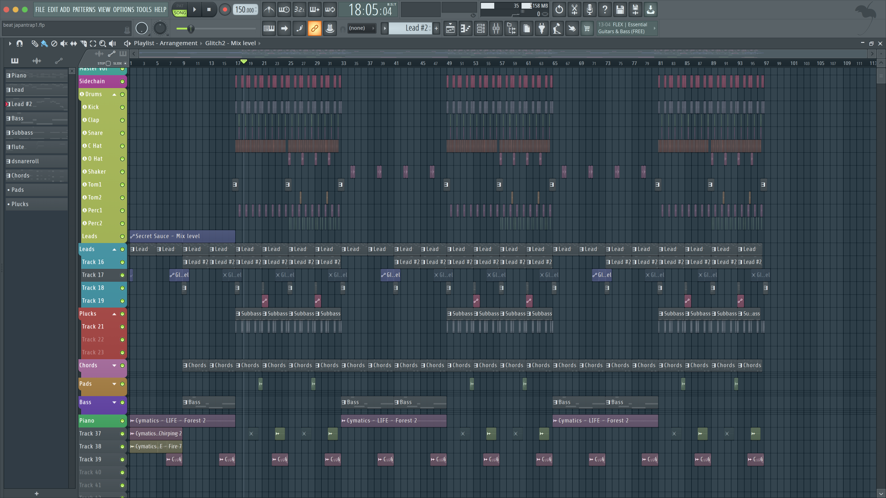Viewport: 886px width, 498px height.
Task: Select the playlist mute tool
Action: coord(64,43)
